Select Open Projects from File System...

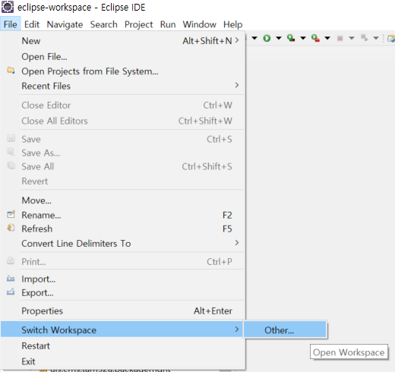(123, 71)
